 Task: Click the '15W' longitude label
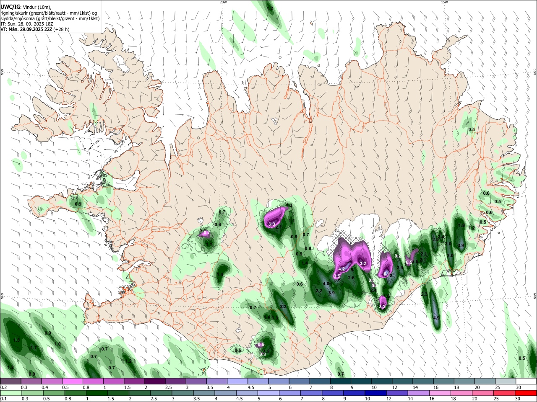point(444,2)
